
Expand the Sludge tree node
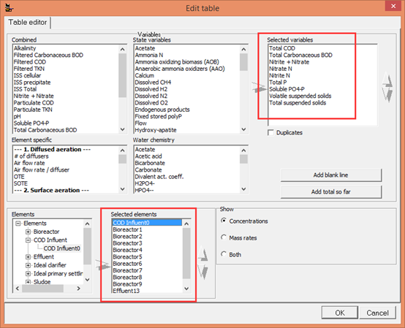tap(28, 282)
